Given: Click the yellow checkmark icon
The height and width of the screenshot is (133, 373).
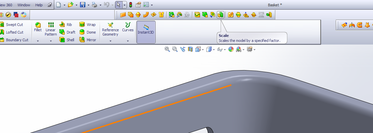Looking at the screenshot, I should 8,15.
